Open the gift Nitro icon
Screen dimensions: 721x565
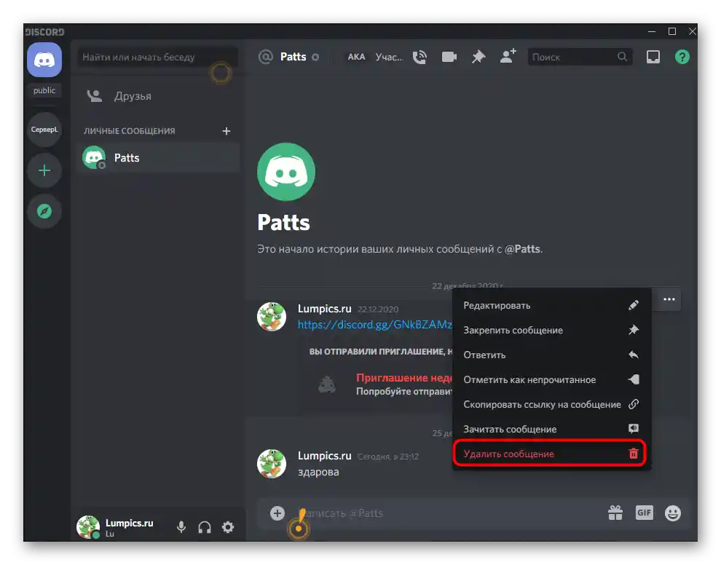coord(615,513)
